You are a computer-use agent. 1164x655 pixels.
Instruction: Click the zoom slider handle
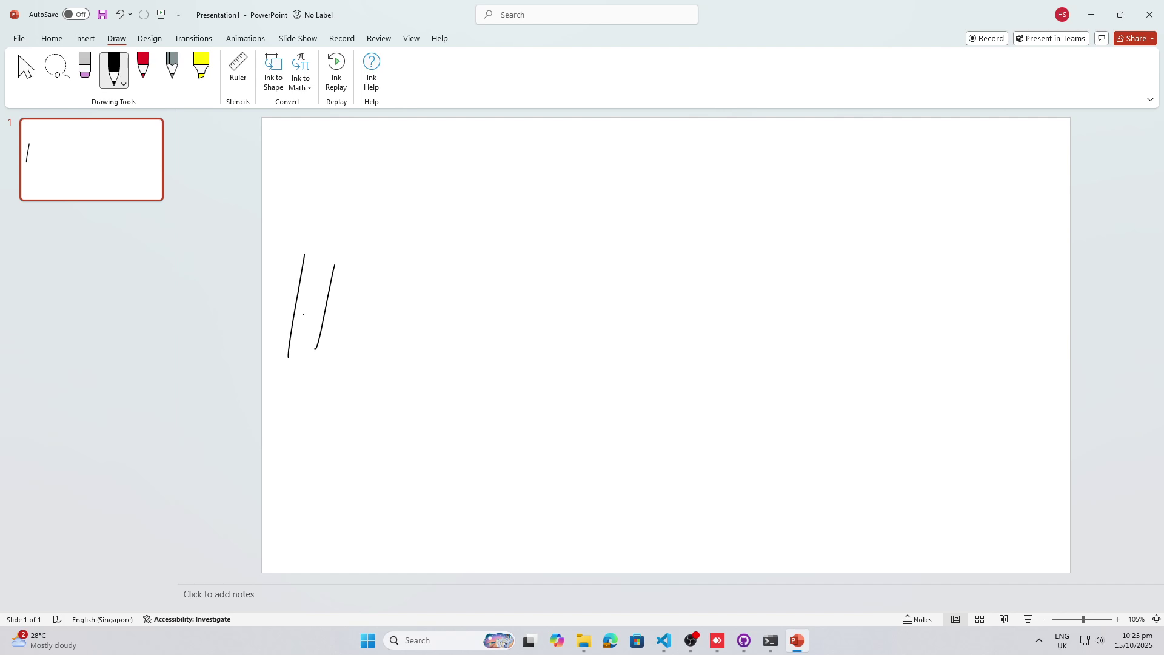click(1083, 619)
